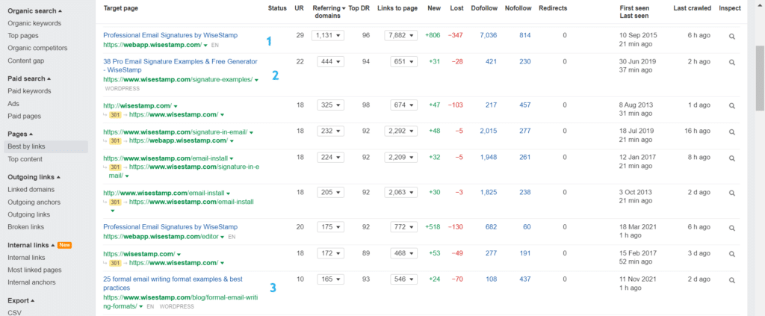Click inspect magnifier in the 3 Oct 2013 row
Image resolution: width=765 pixels, height=316 pixels.
coord(732,193)
